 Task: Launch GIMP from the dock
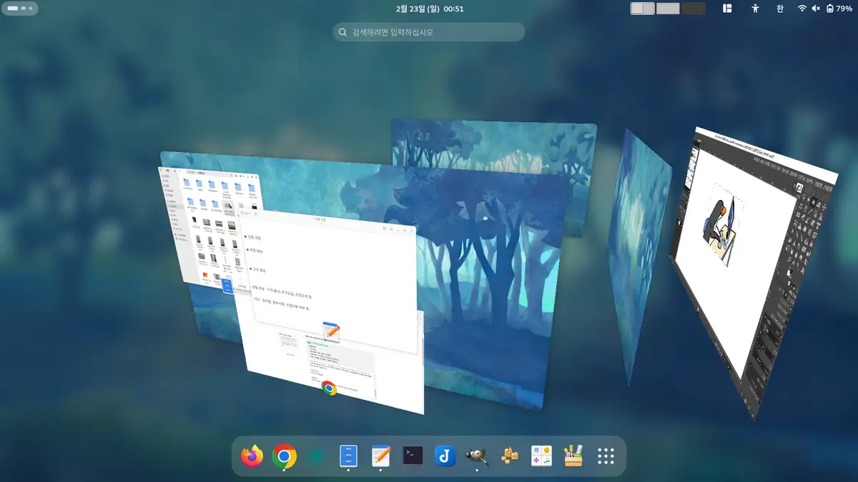(x=477, y=456)
